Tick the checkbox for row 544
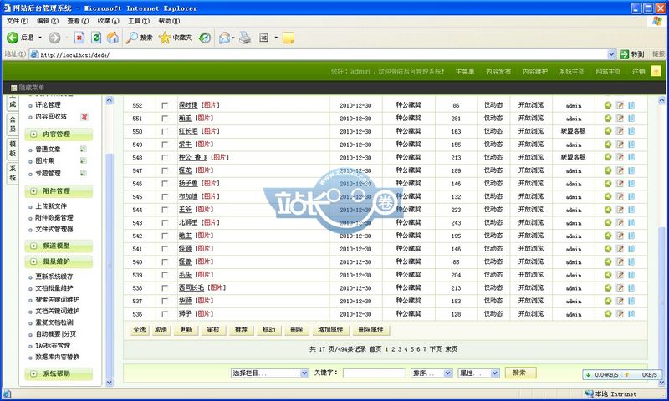This screenshot has height=401, width=669. pos(165,210)
